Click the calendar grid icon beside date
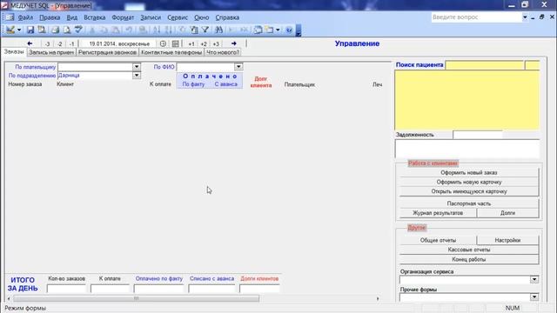This screenshot has height=313, width=557. click(x=176, y=43)
